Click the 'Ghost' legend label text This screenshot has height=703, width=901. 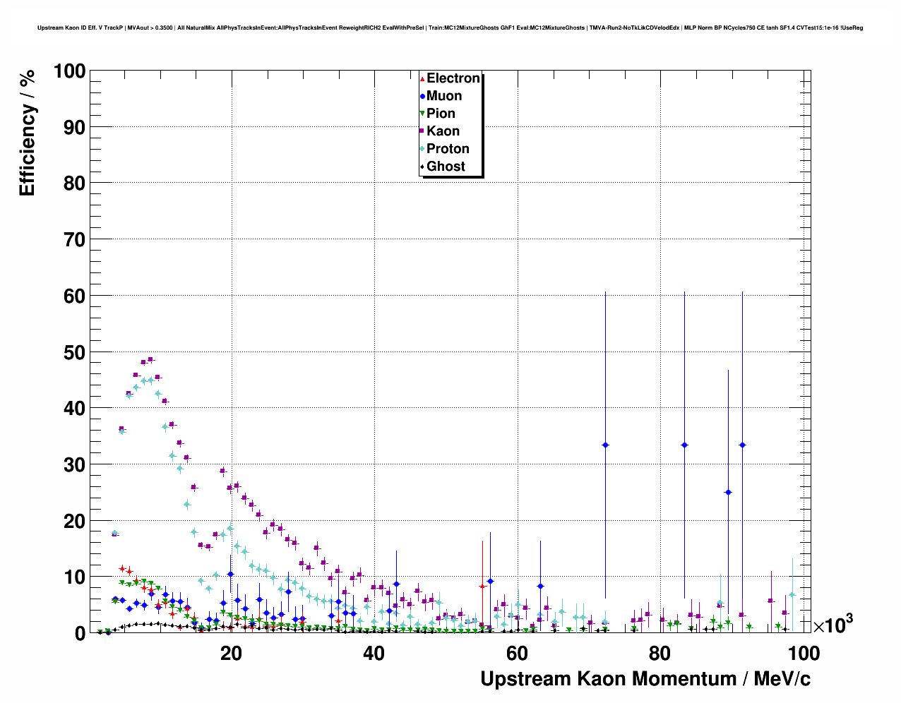coord(446,167)
